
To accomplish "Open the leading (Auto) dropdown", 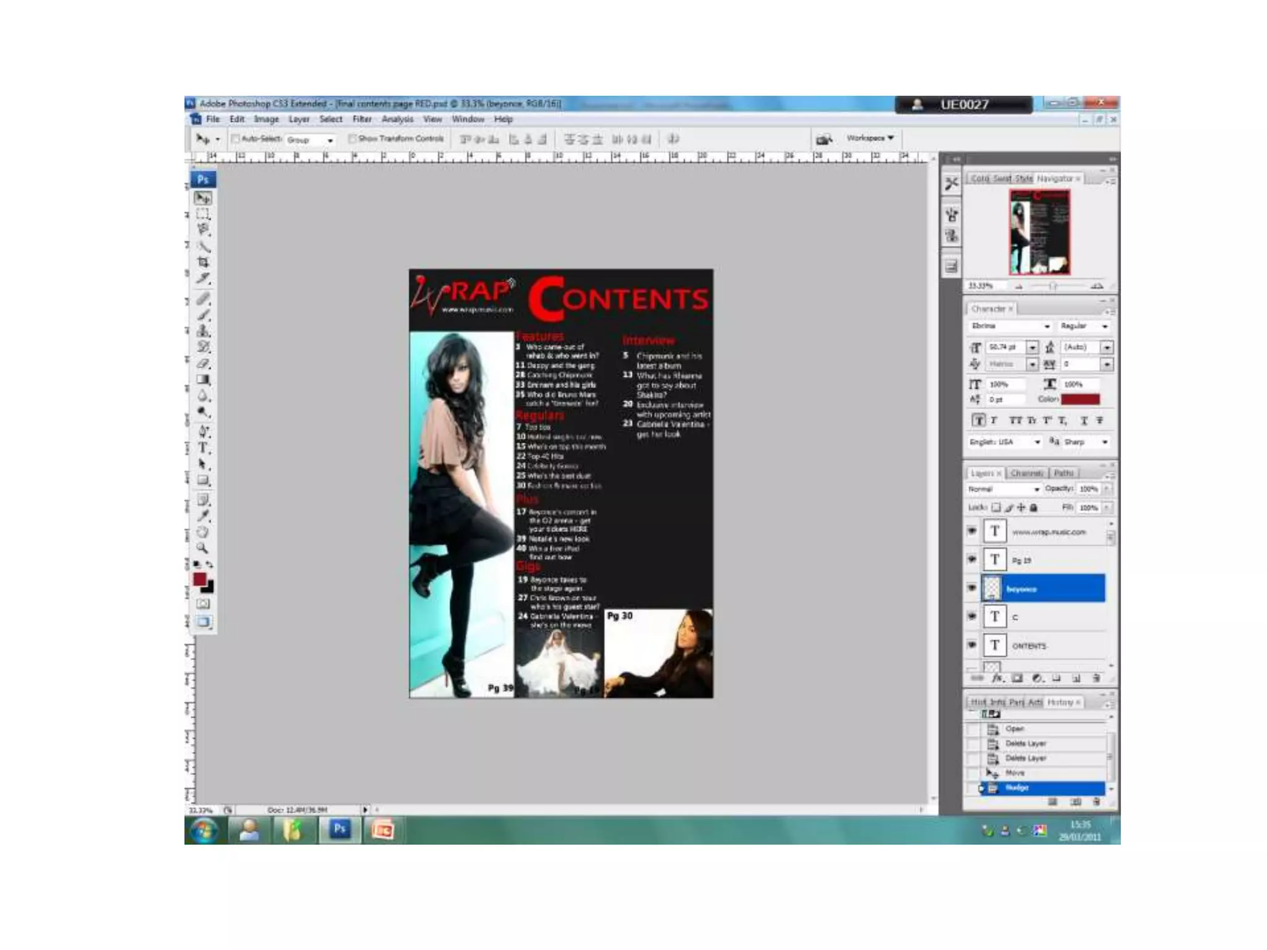I will [x=1107, y=348].
